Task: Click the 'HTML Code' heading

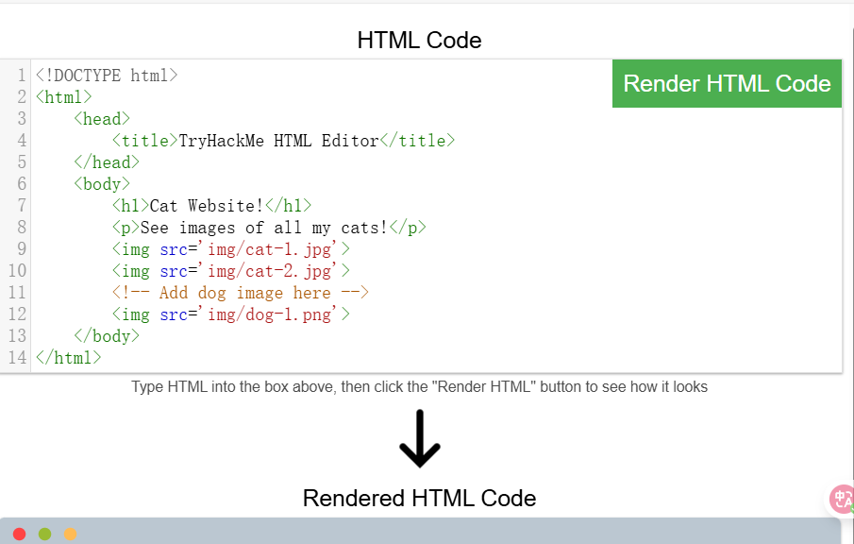Action: pyautogui.click(x=419, y=41)
